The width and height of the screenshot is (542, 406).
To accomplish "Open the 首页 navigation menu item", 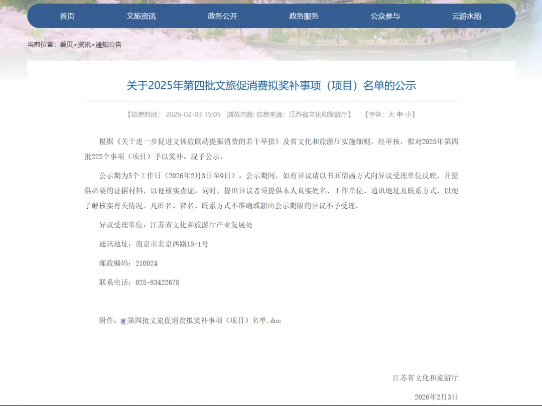I will click(x=67, y=16).
